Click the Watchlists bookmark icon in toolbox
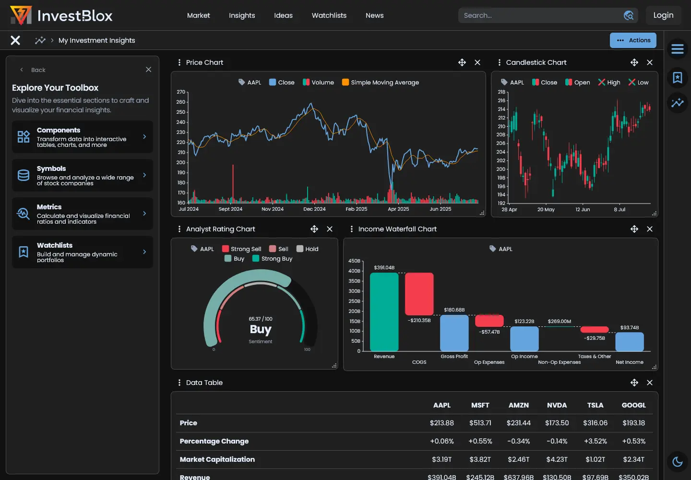 [x=24, y=252]
